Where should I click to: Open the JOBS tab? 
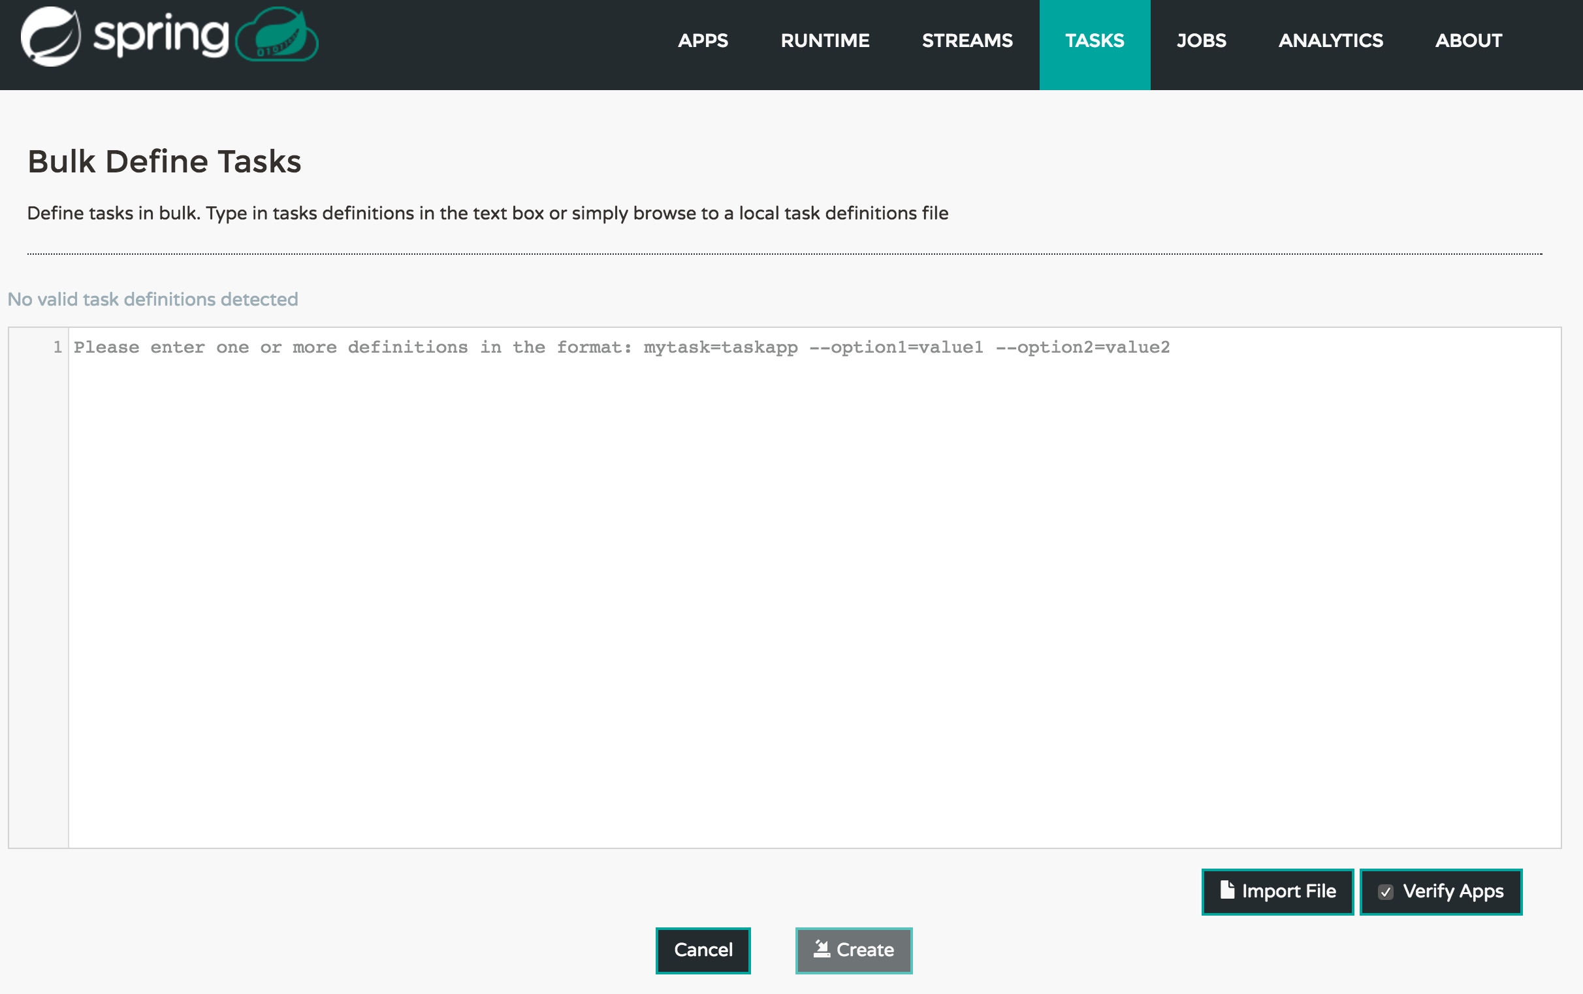[1200, 40]
